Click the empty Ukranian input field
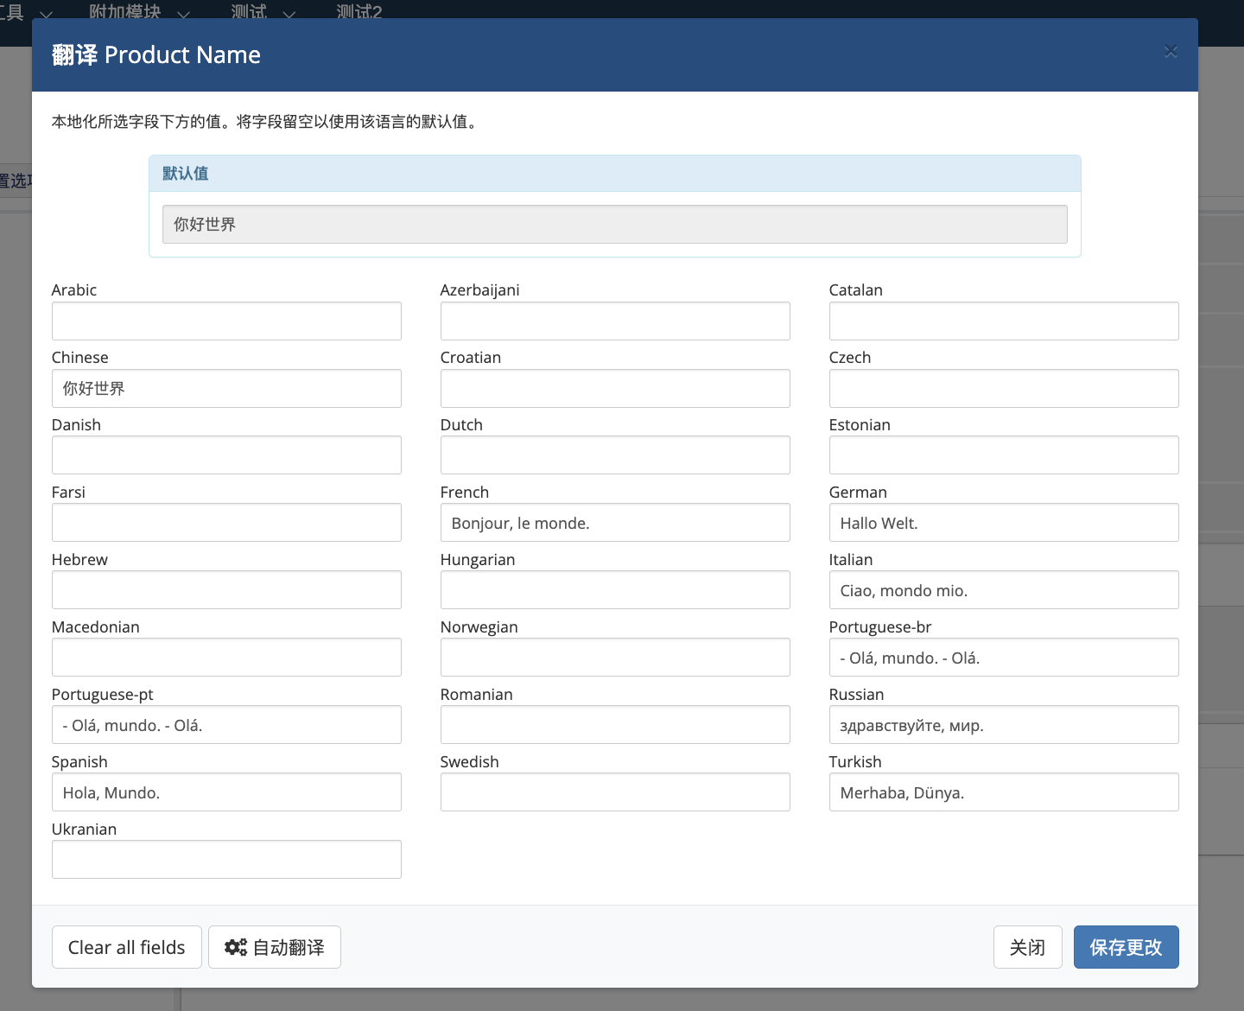This screenshot has height=1011, width=1244. 226,860
